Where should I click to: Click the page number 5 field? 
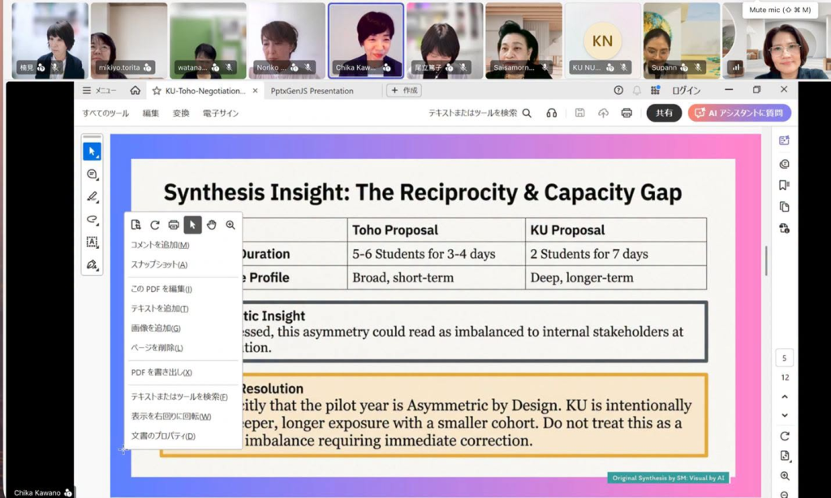[785, 358]
